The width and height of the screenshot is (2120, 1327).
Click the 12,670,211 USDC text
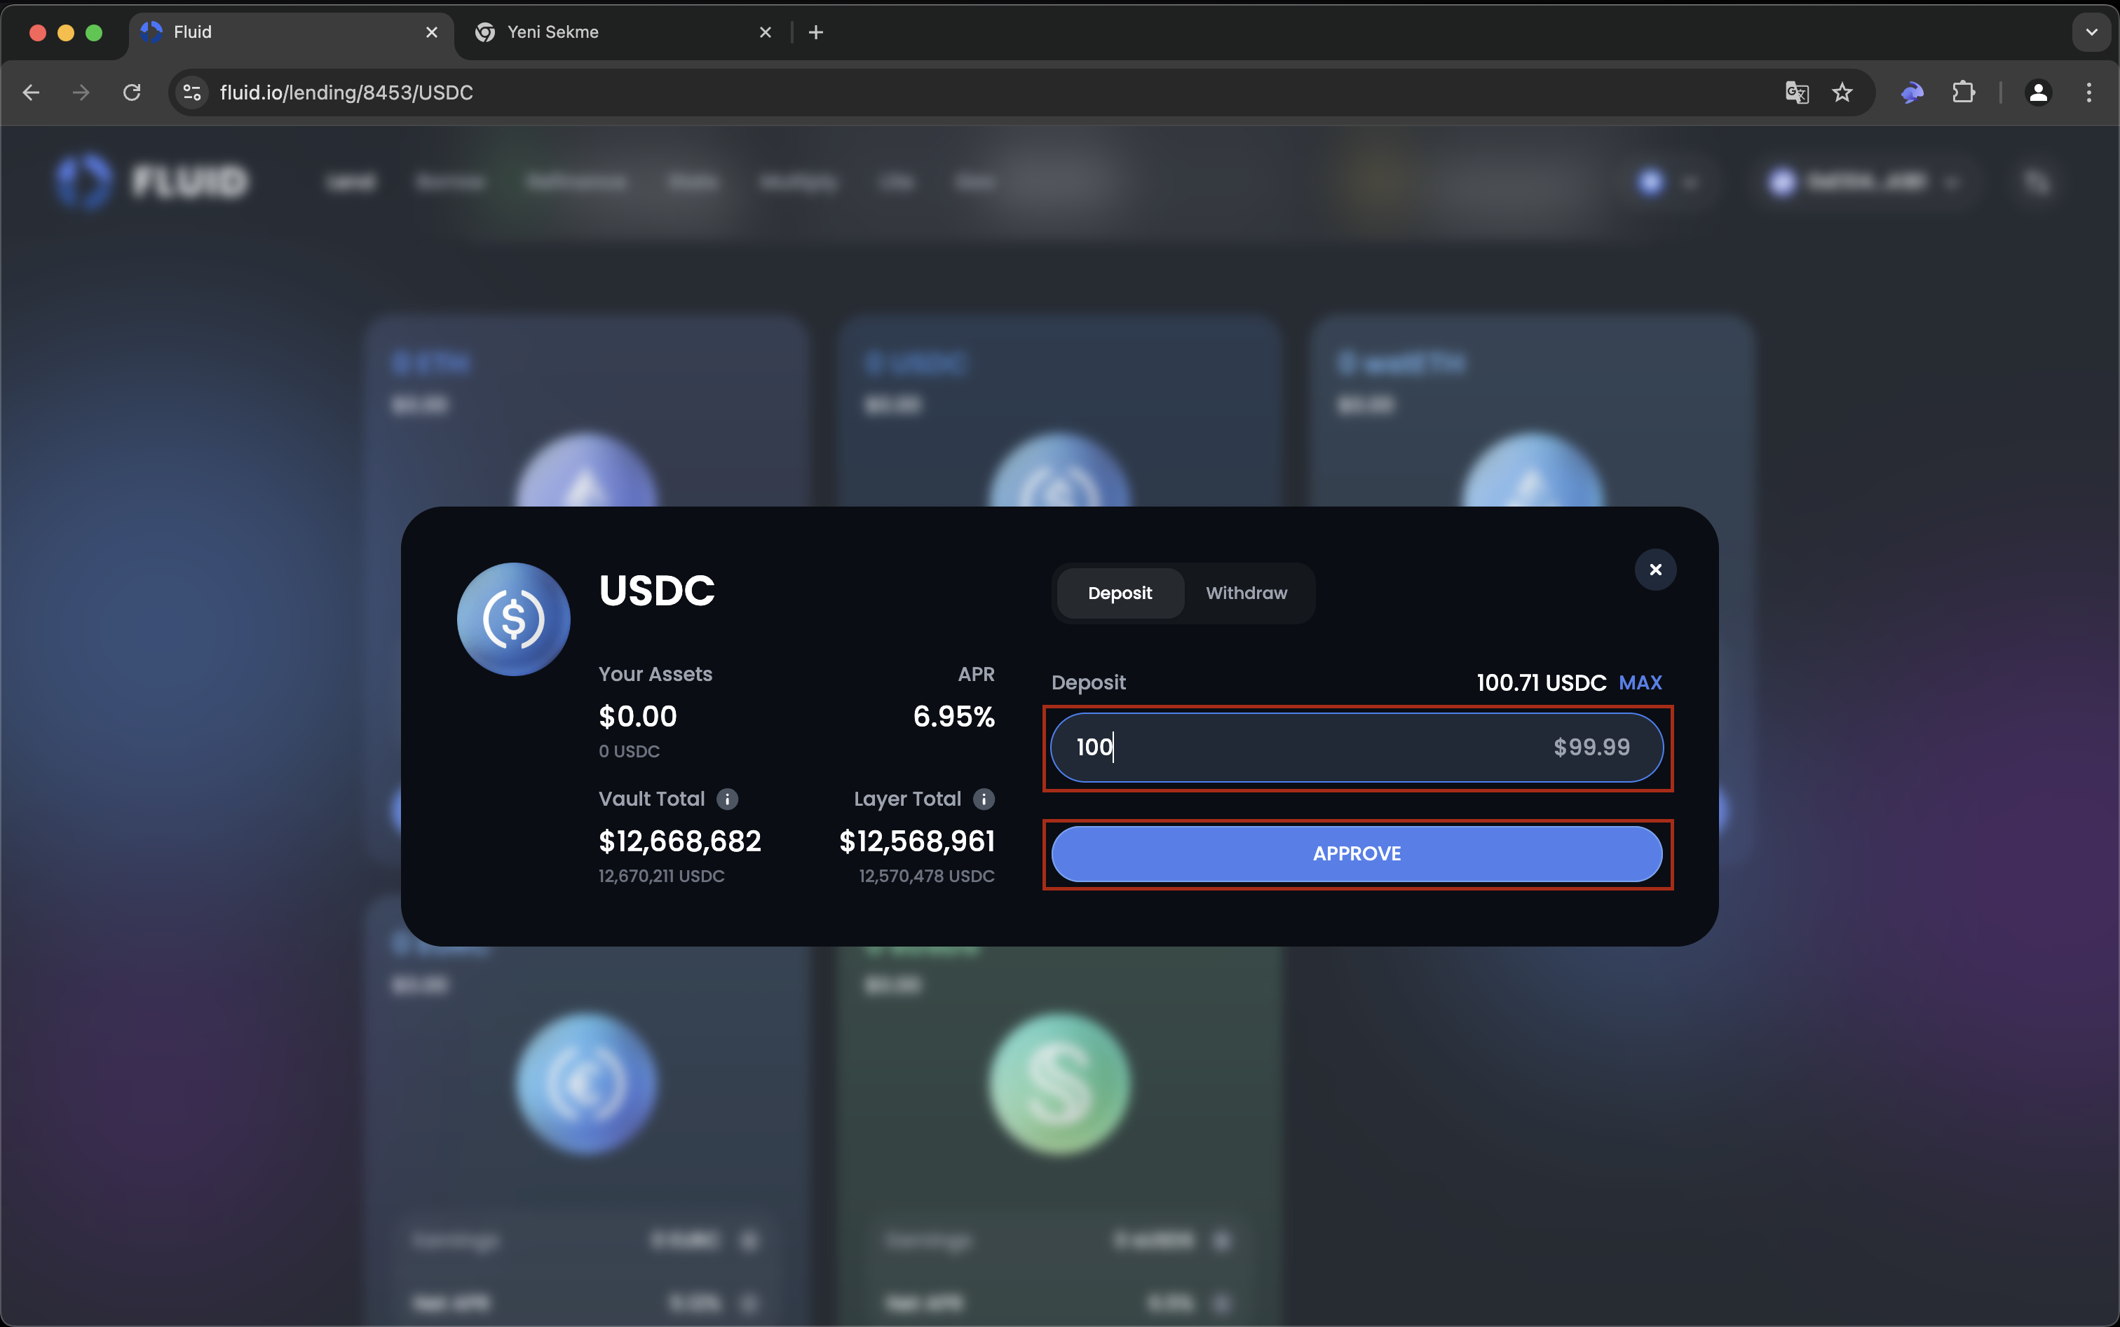(661, 876)
